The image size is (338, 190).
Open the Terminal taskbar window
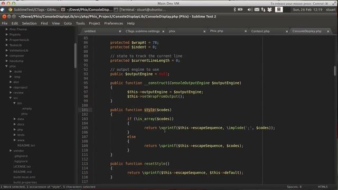pyautogui.click(x=140, y=9)
